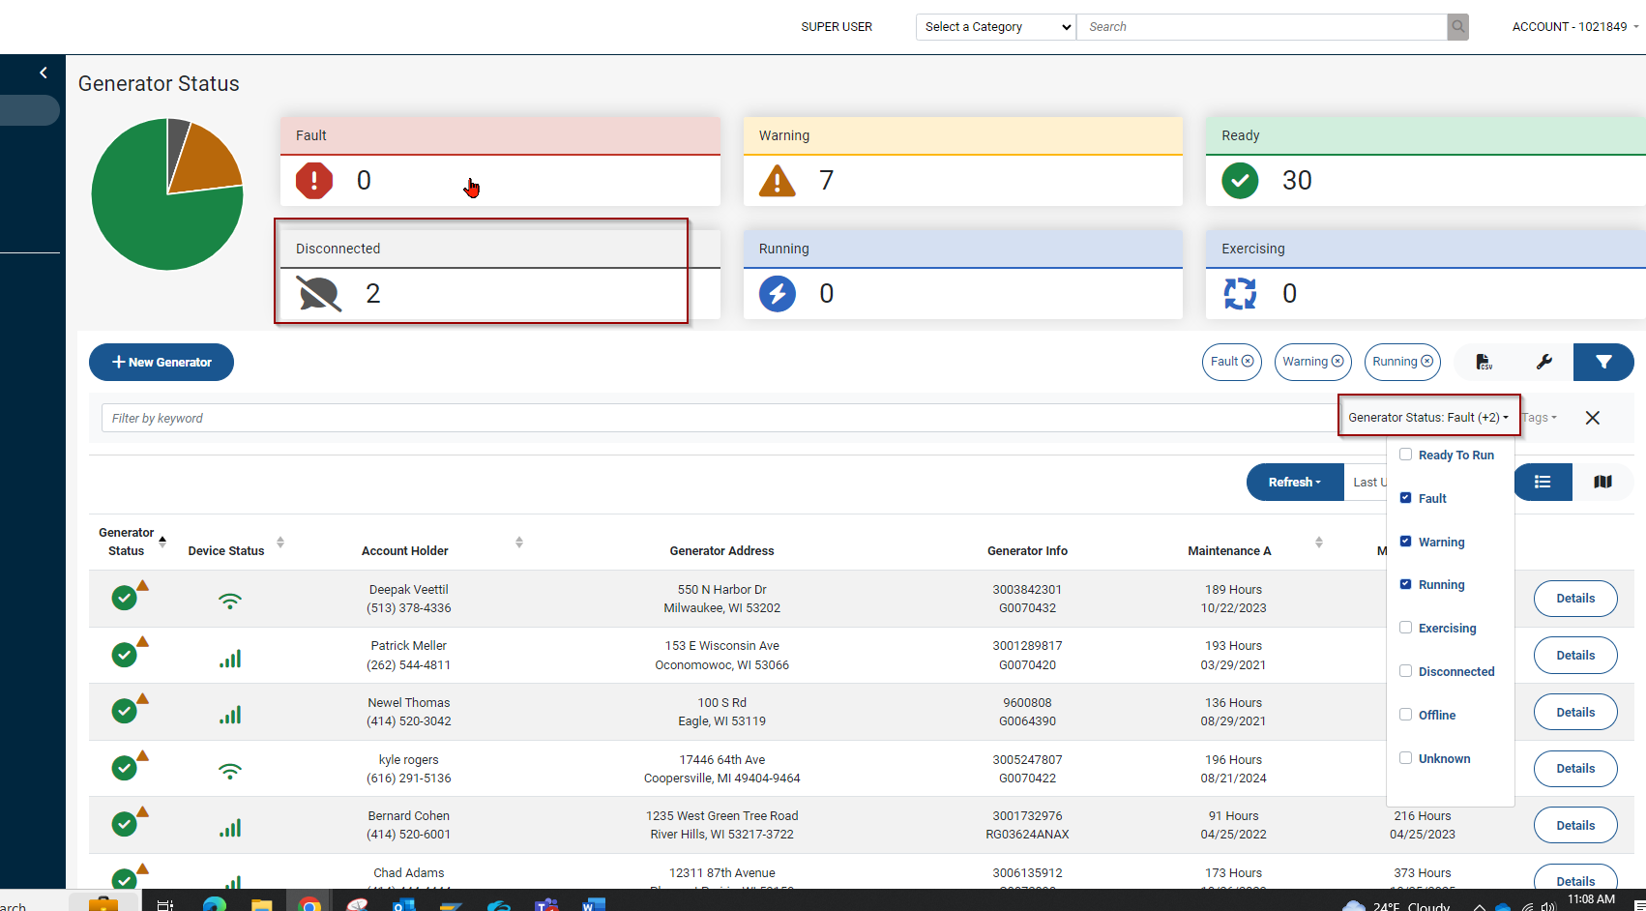Click the New Generator button
The image size is (1646, 911).
point(162,362)
